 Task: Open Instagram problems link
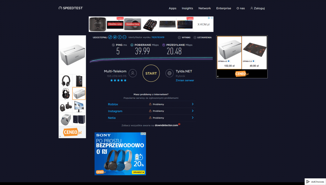[x=115, y=111]
